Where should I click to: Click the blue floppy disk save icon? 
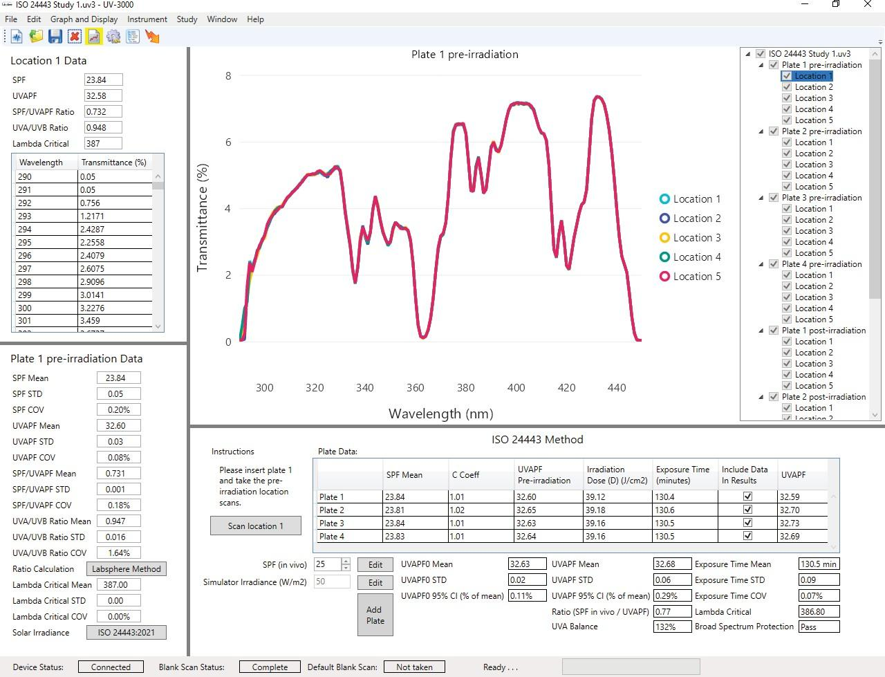55,37
